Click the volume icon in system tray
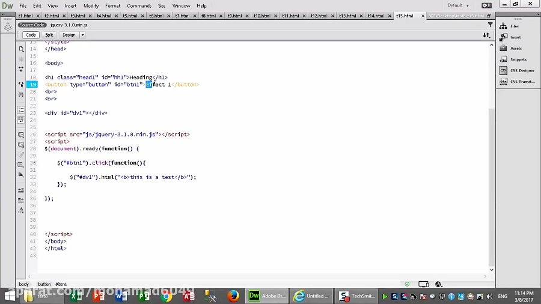The height and width of the screenshot is (304, 541). point(489,296)
